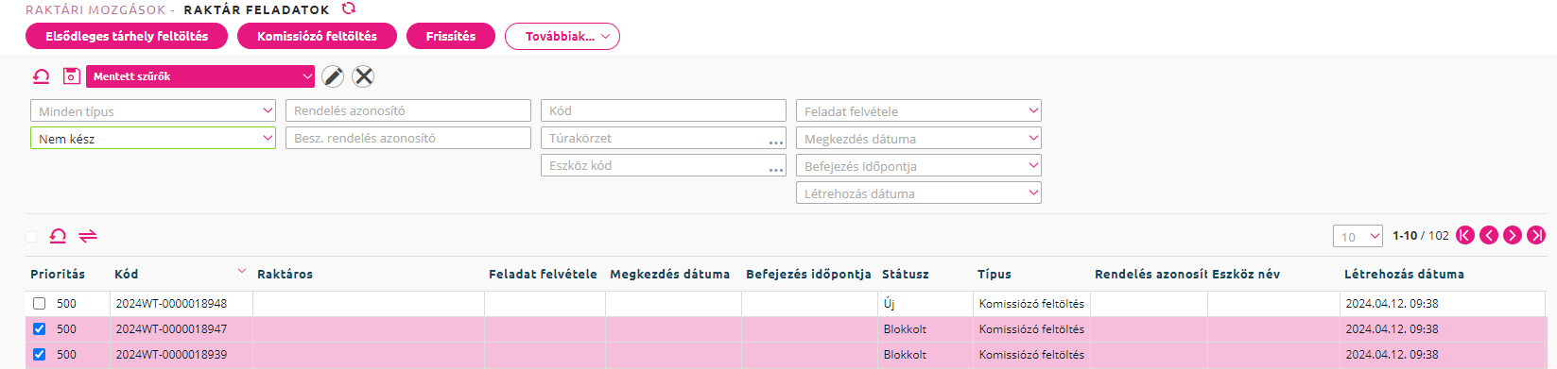1557x369 pixels.
Task: Click into the Rendelés azonosító field
Action: pyautogui.click(x=408, y=110)
